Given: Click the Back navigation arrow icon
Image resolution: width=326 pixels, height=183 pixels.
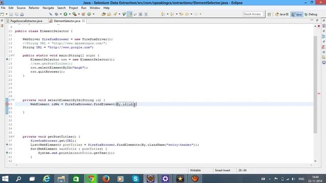Looking at the screenshot, I should [x=187, y=14].
